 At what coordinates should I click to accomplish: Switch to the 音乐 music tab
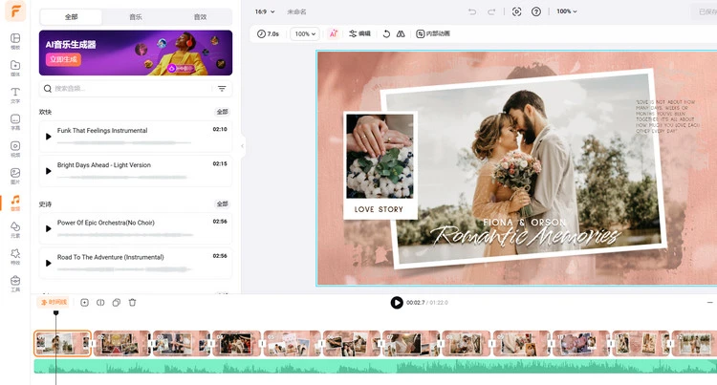click(136, 17)
